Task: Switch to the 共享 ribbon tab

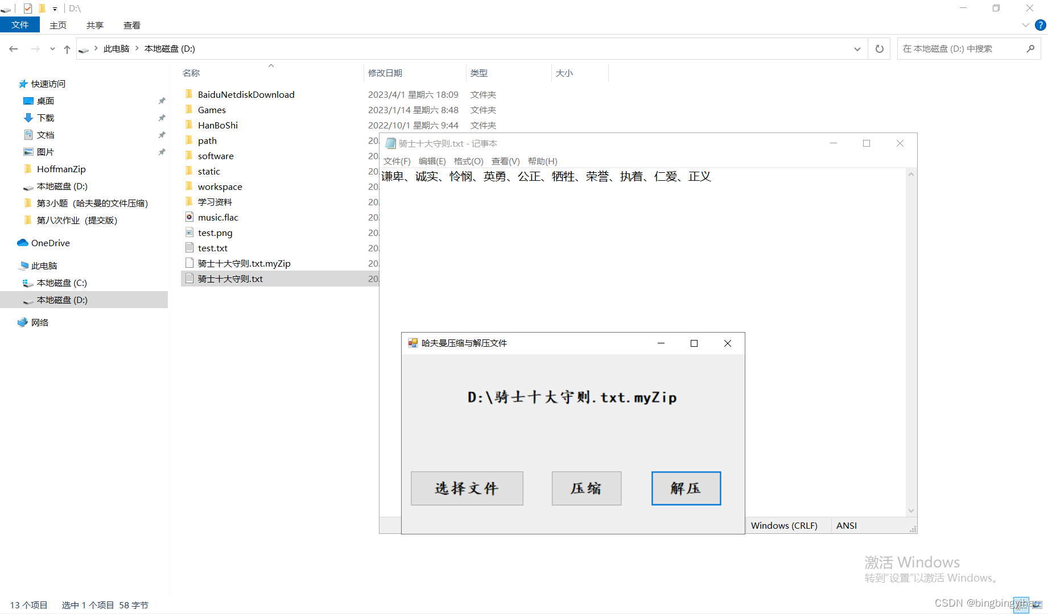Action: pos(95,25)
